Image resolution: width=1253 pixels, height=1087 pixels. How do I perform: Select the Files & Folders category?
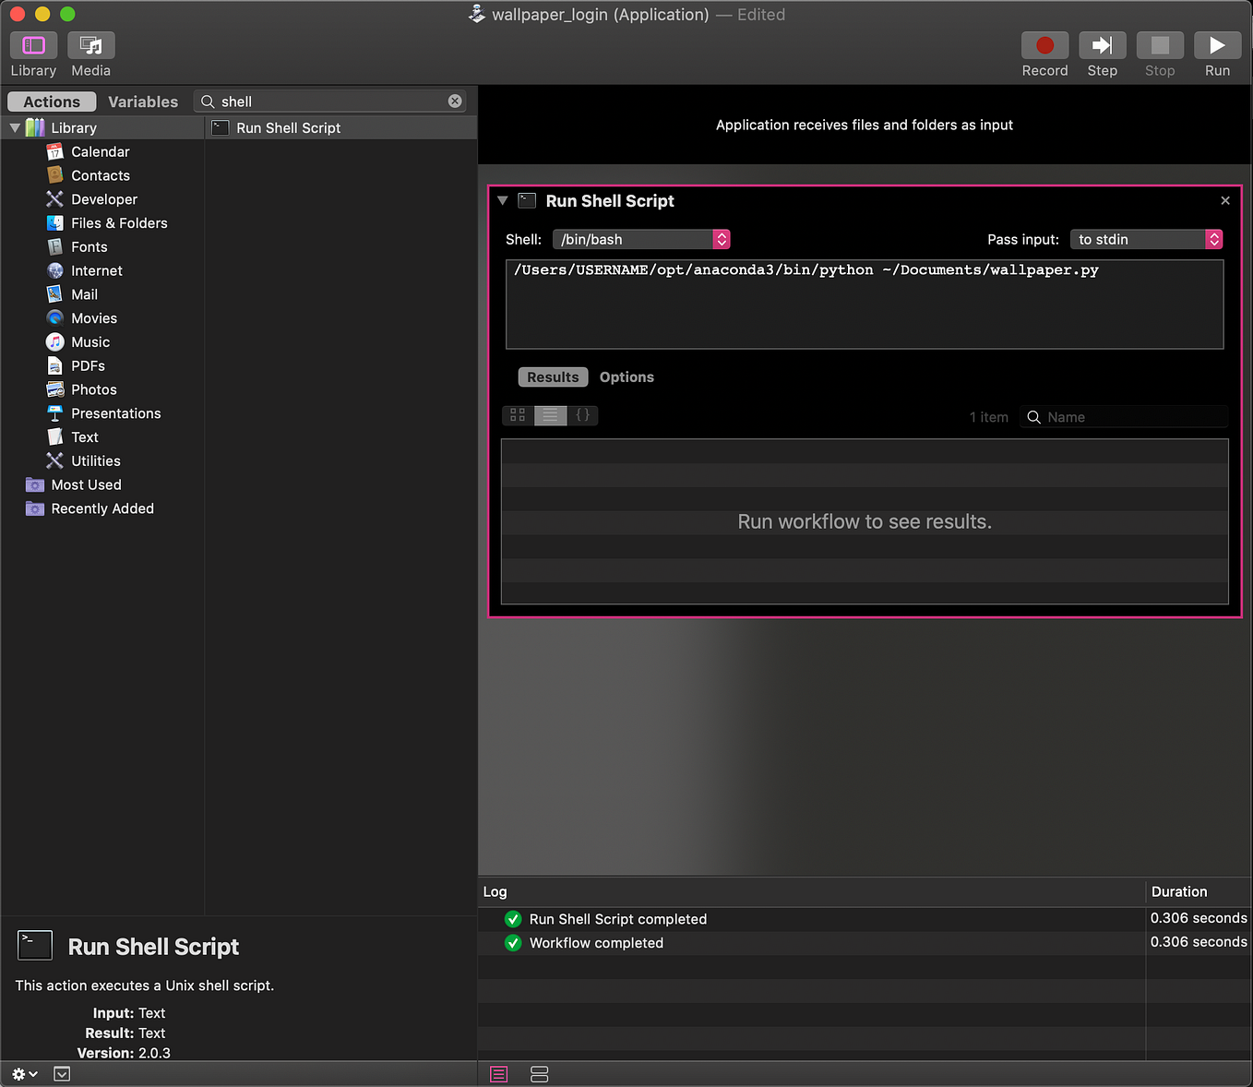click(119, 223)
